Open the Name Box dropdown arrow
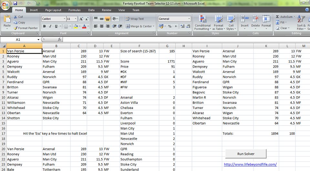This screenshot has height=171, width=310. pyautogui.click(x=38, y=39)
